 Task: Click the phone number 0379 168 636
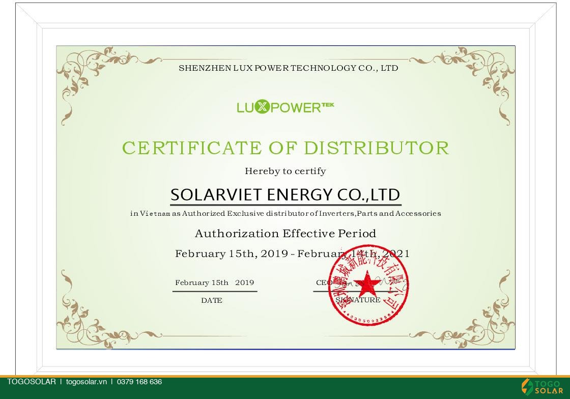[139, 382]
